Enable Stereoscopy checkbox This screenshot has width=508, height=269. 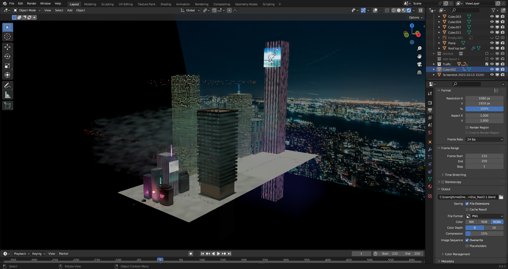(443, 182)
